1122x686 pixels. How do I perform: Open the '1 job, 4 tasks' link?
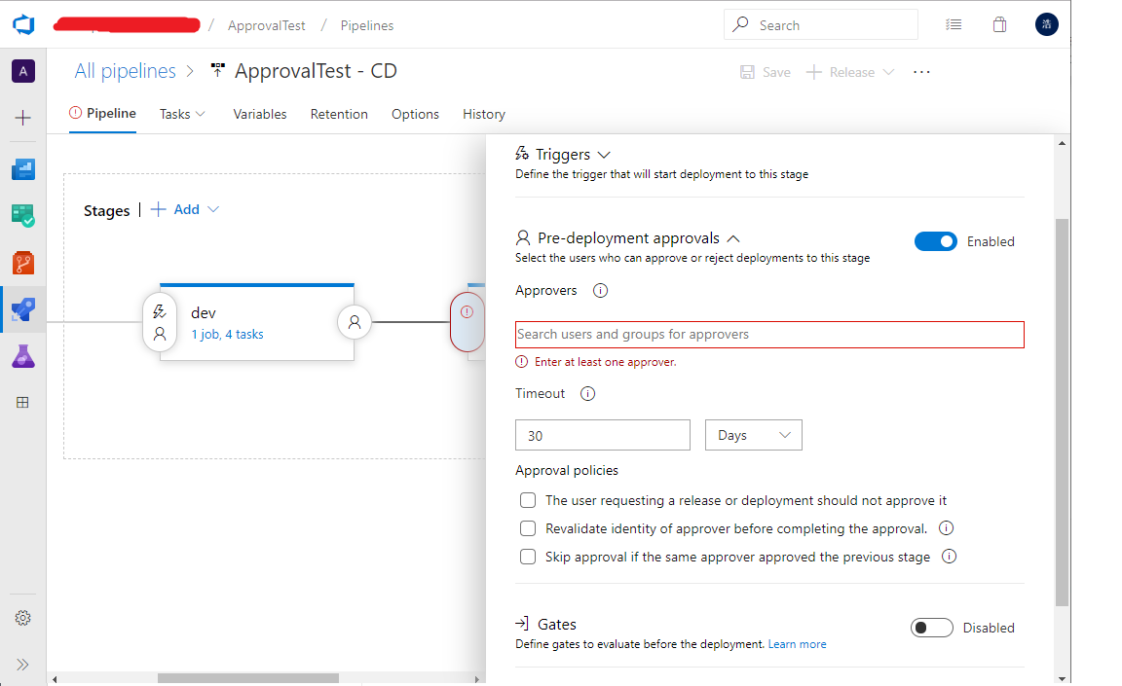point(227,334)
